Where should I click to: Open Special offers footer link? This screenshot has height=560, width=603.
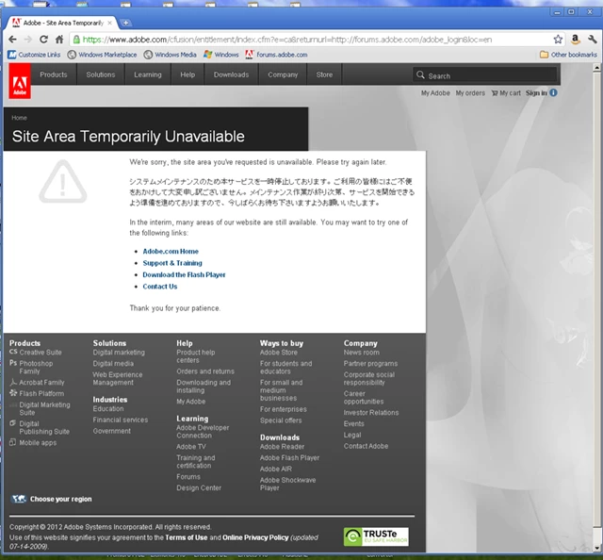click(281, 420)
